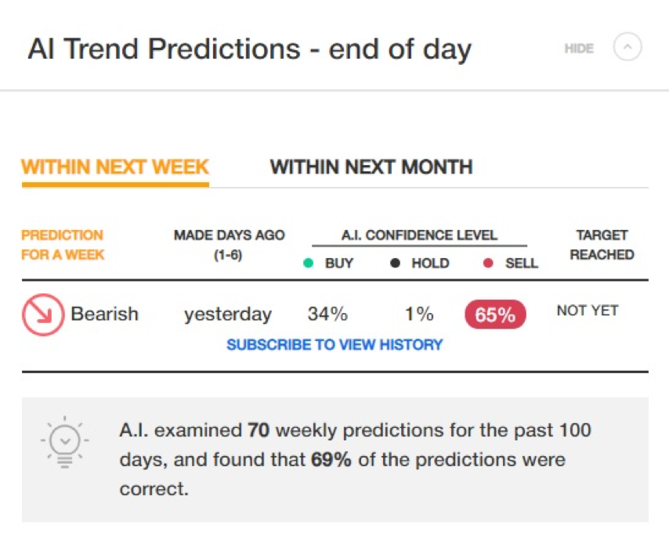Click the AI Trend Predictions title
669x539 pixels.
pos(250,49)
